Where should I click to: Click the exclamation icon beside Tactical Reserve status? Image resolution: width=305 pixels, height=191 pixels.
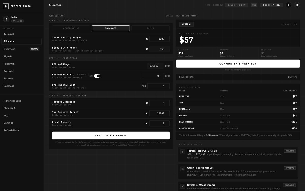tap(183, 152)
